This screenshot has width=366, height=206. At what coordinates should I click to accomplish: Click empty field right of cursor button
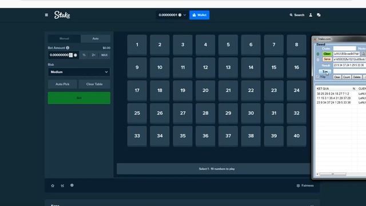[349, 71]
